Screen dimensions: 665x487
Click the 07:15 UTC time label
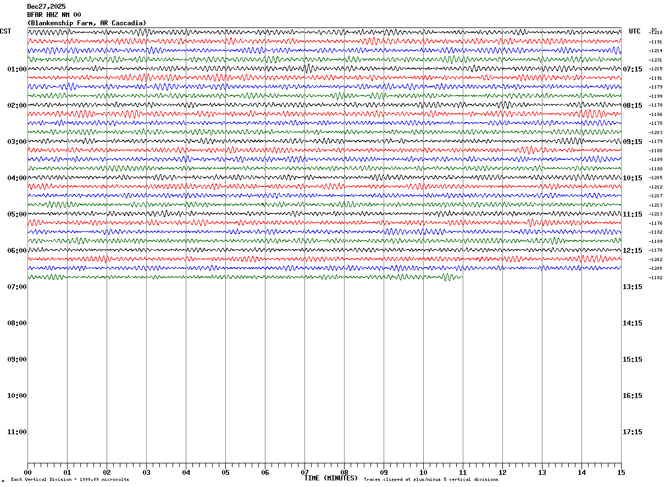[633, 69]
